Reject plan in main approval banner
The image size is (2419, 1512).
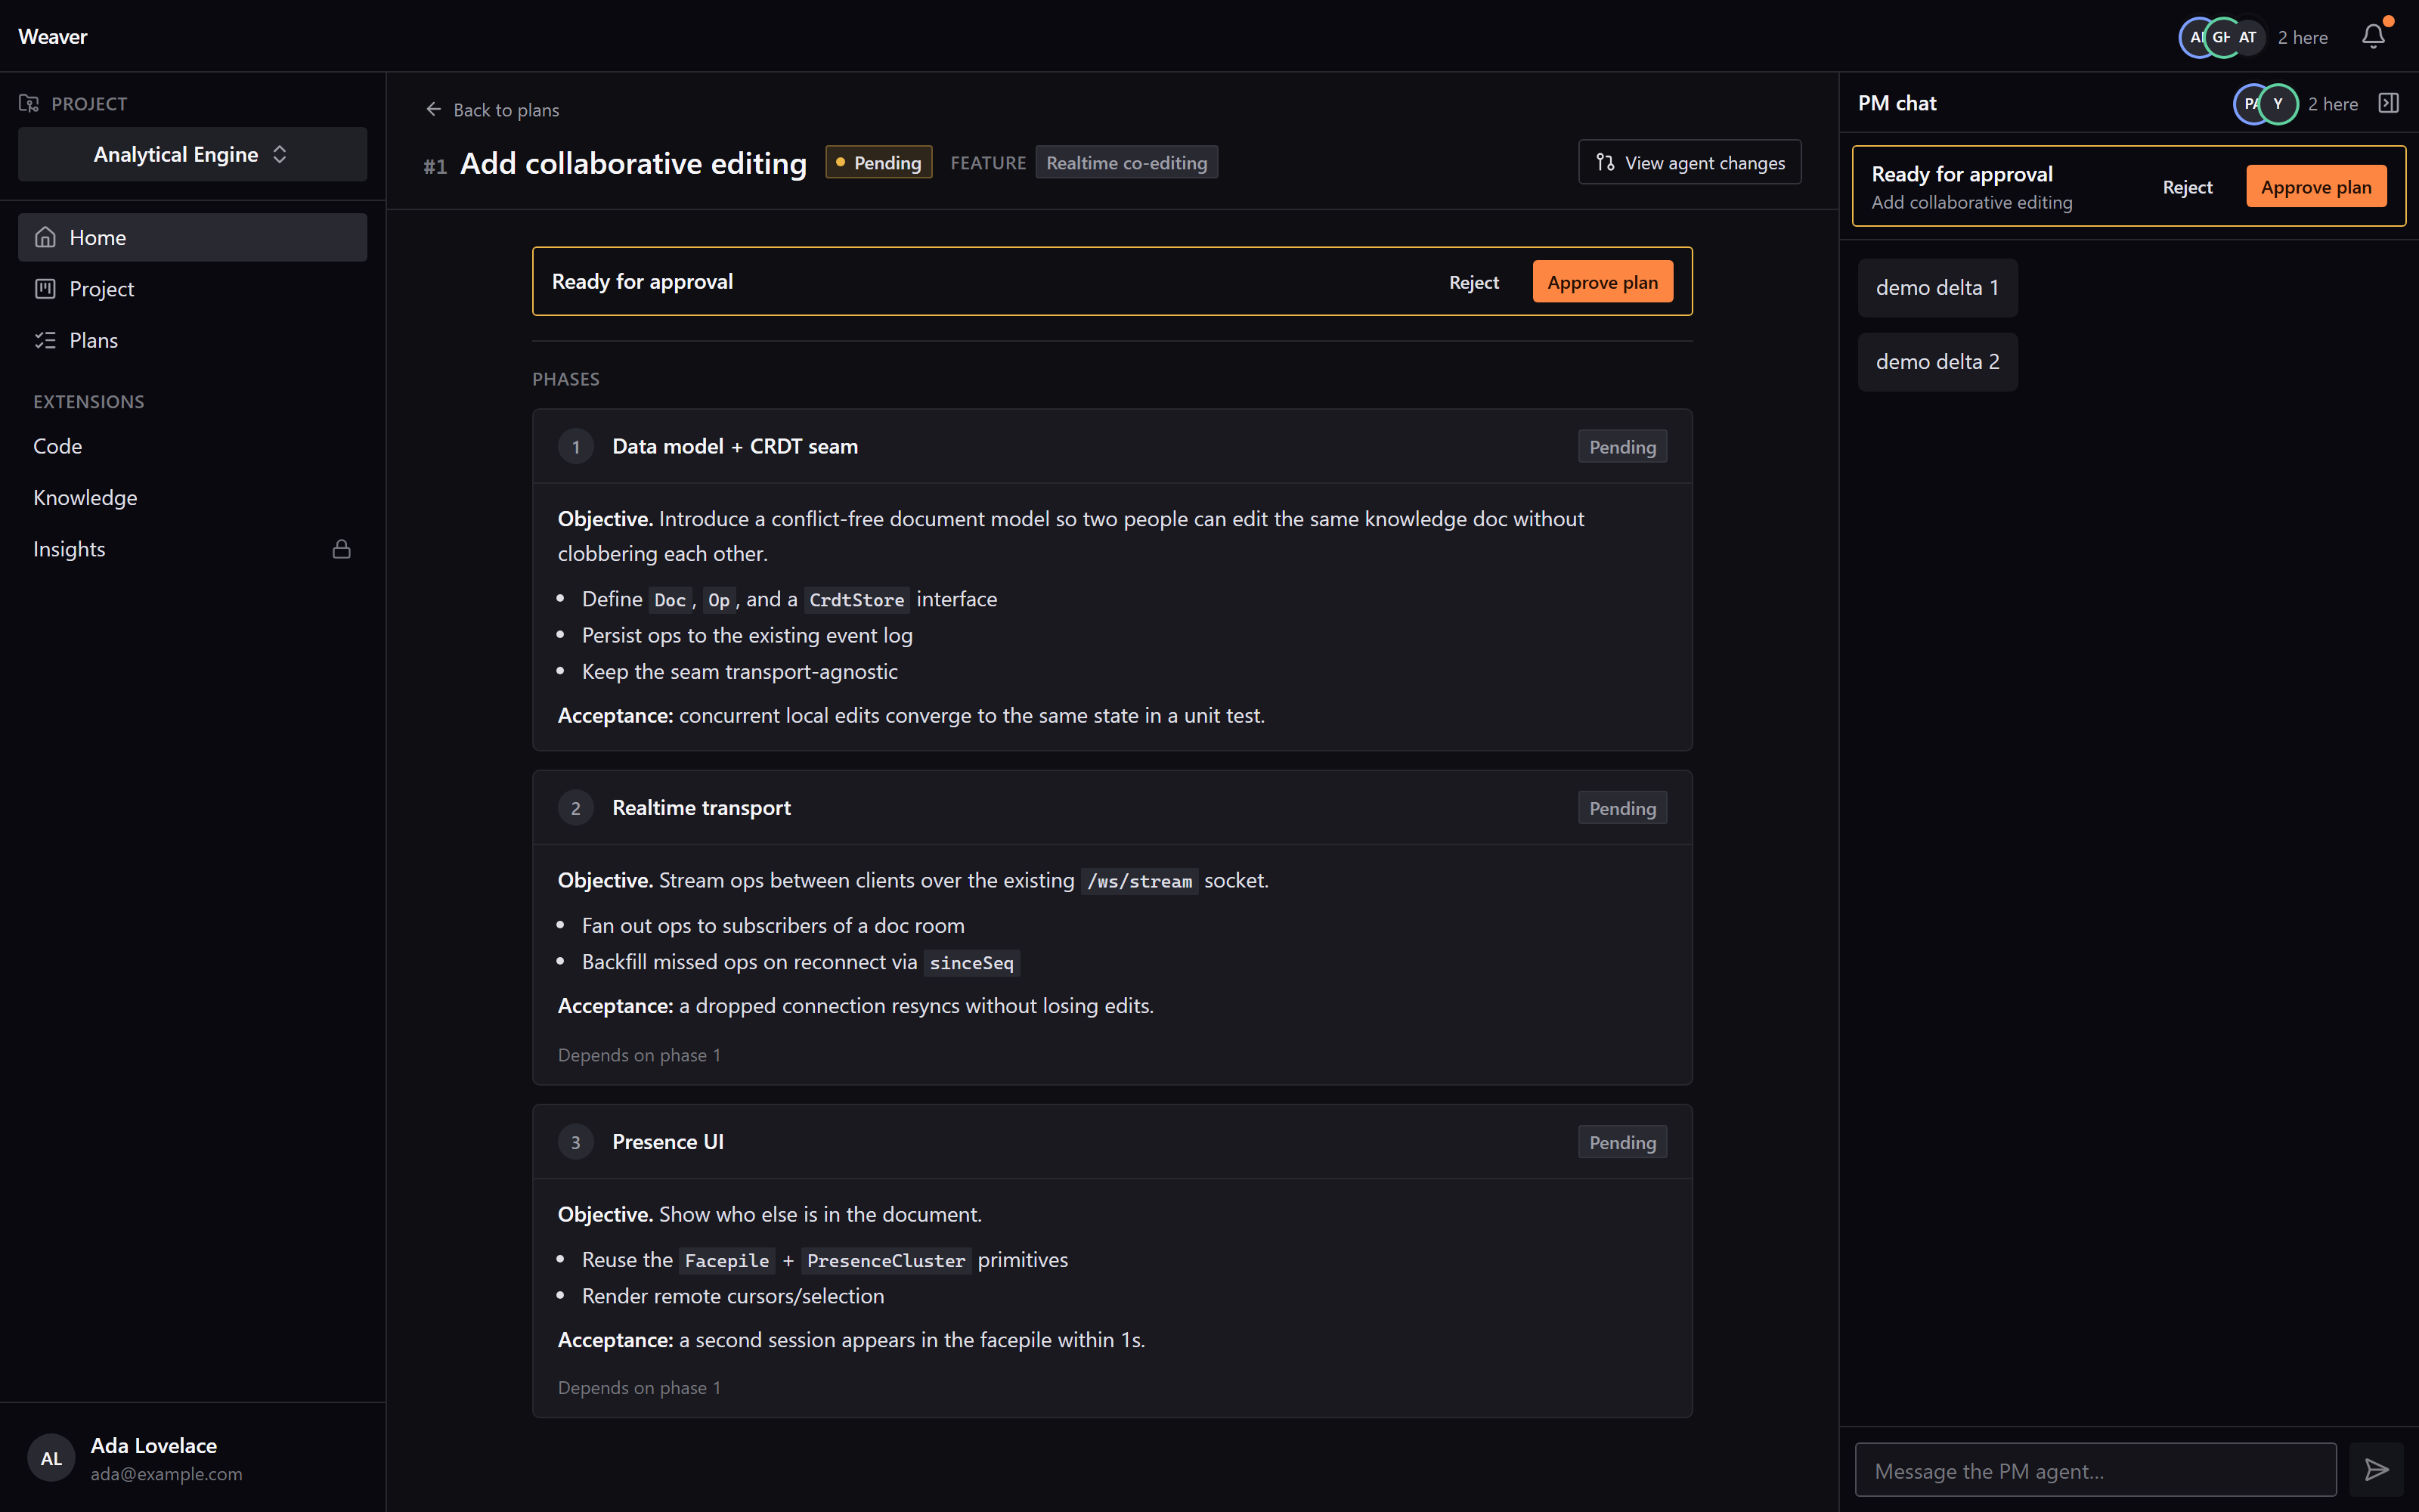(1473, 282)
